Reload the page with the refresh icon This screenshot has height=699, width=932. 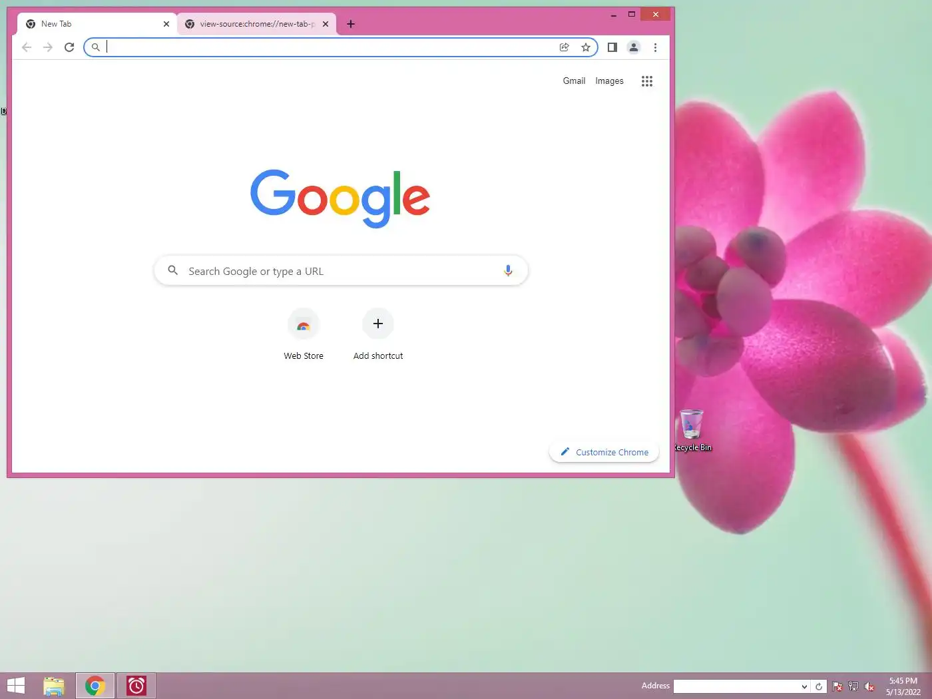(69, 47)
